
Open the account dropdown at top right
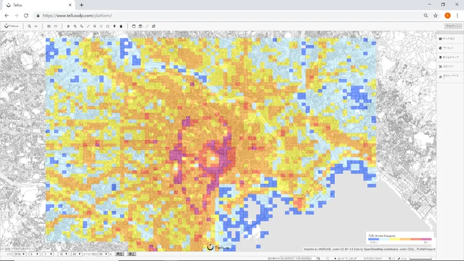coord(452,26)
